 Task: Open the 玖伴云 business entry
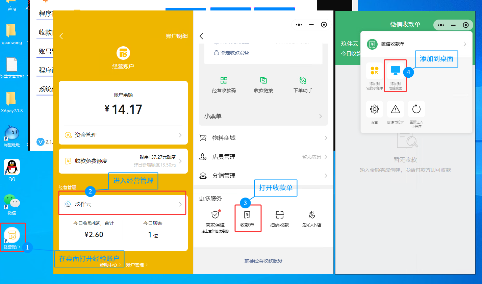123,204
